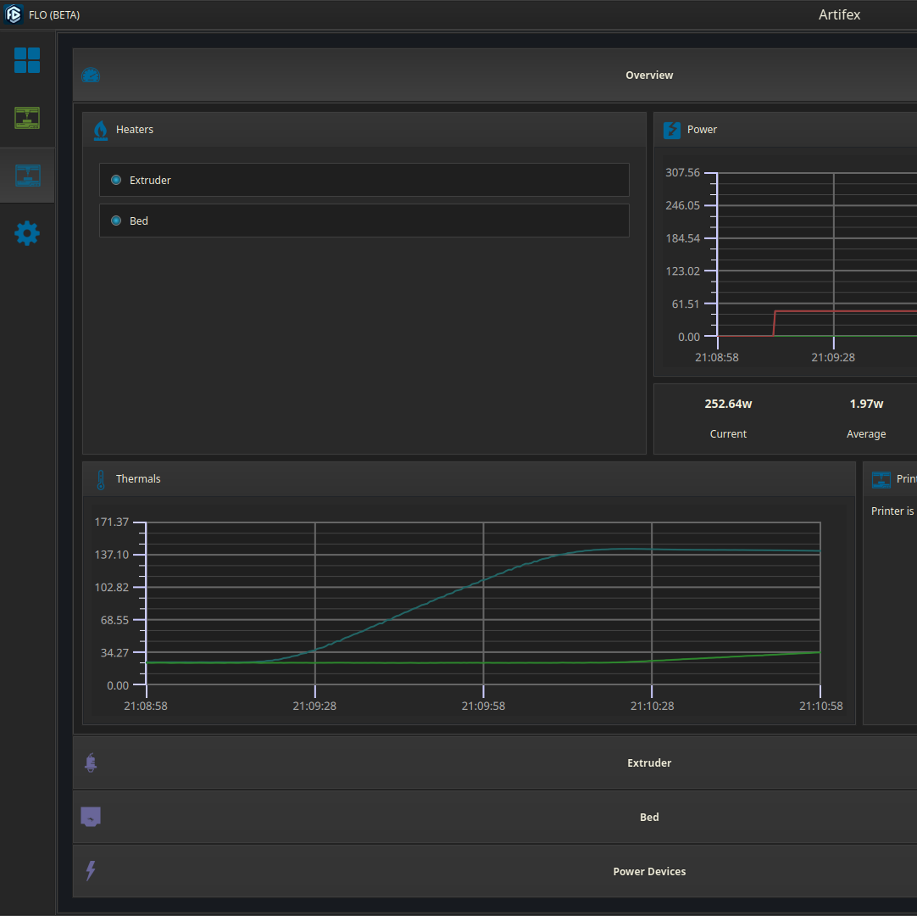Expand the Bed section
This screenshot has height=916, width=917.
click(x=649, y=818)
